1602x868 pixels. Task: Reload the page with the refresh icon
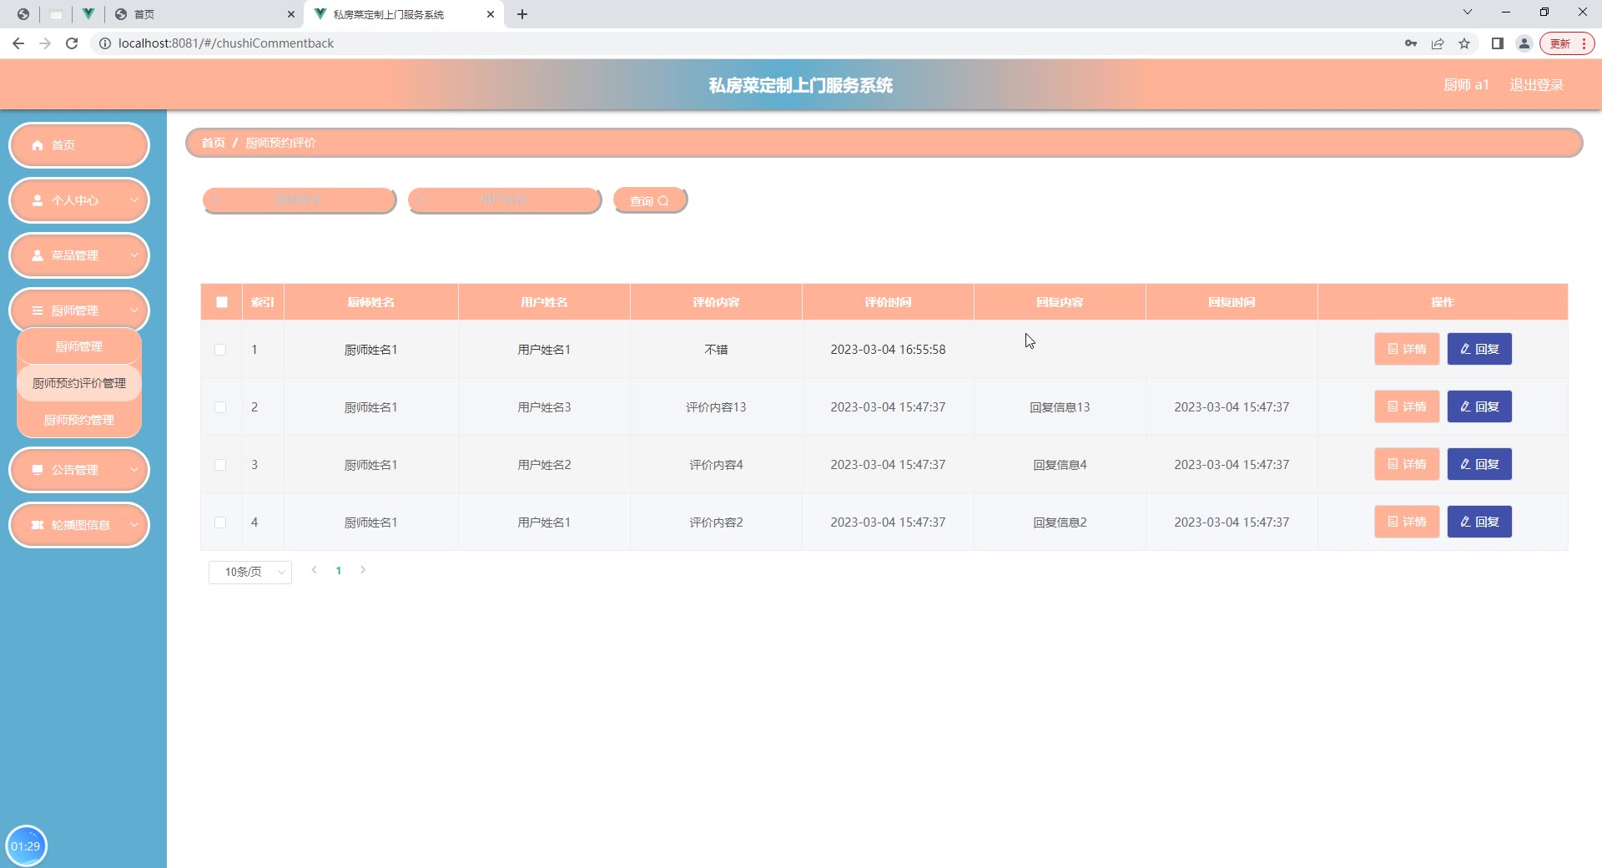(x=72, y=43)
